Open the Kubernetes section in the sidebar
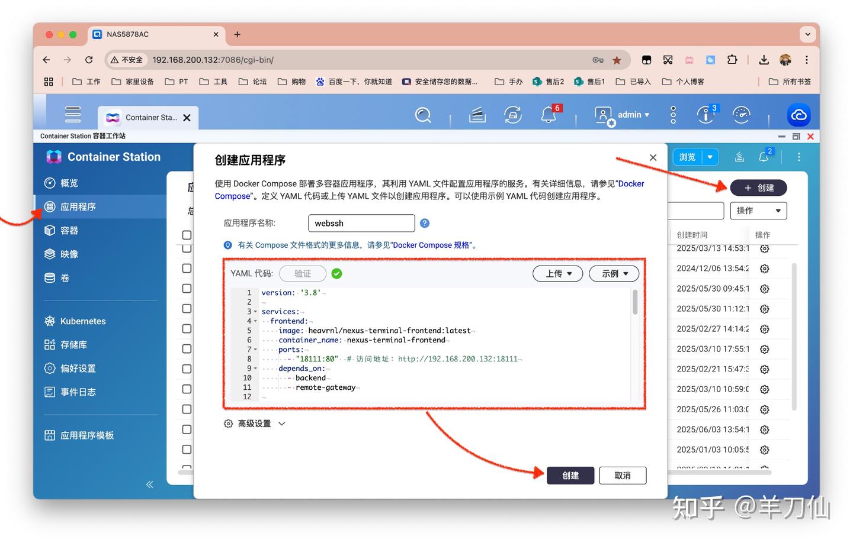 [x=83, y=321]
